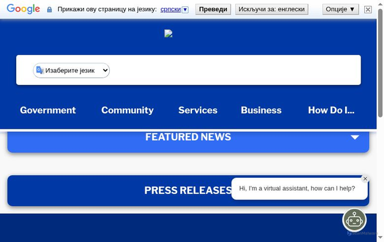Expand the Featured News section arrow
Image resolution: width=384 pixels, height=242 pixels.
[355, 137]
